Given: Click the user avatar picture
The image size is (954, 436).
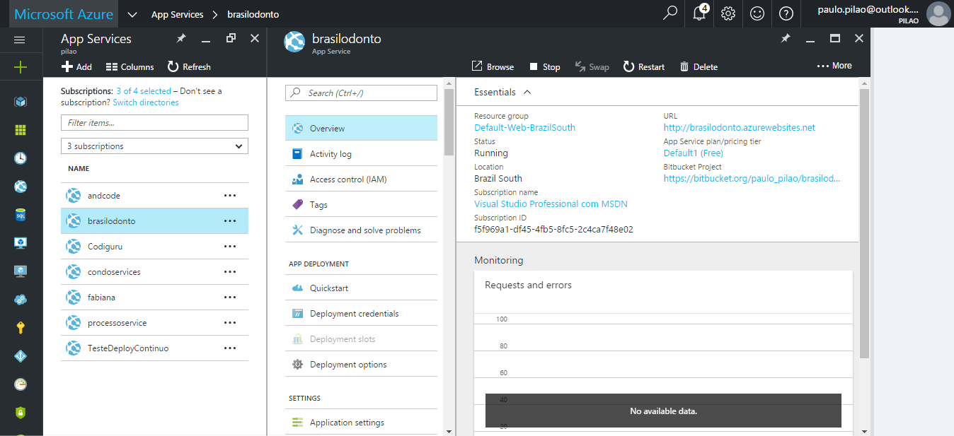Looking at the screenshot, I should [x=938, y=14].
